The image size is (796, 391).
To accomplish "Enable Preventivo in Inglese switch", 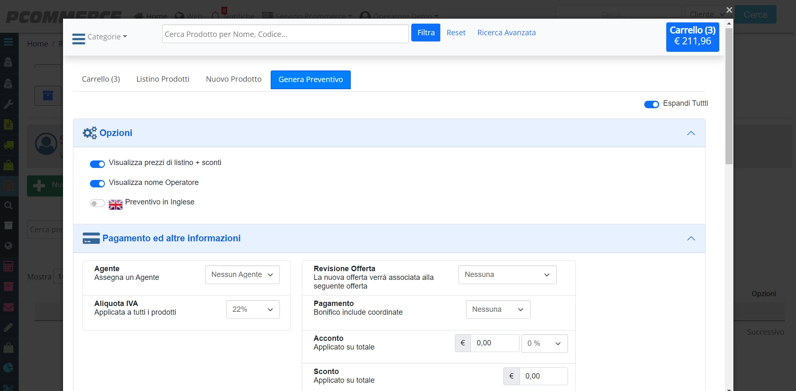I will (x=97, y=203).
